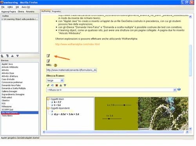Click status text Applet geogebra.GeoGebraApplet started
The height and width of the screenshot is (146, 196).
(x=20, y=138)
